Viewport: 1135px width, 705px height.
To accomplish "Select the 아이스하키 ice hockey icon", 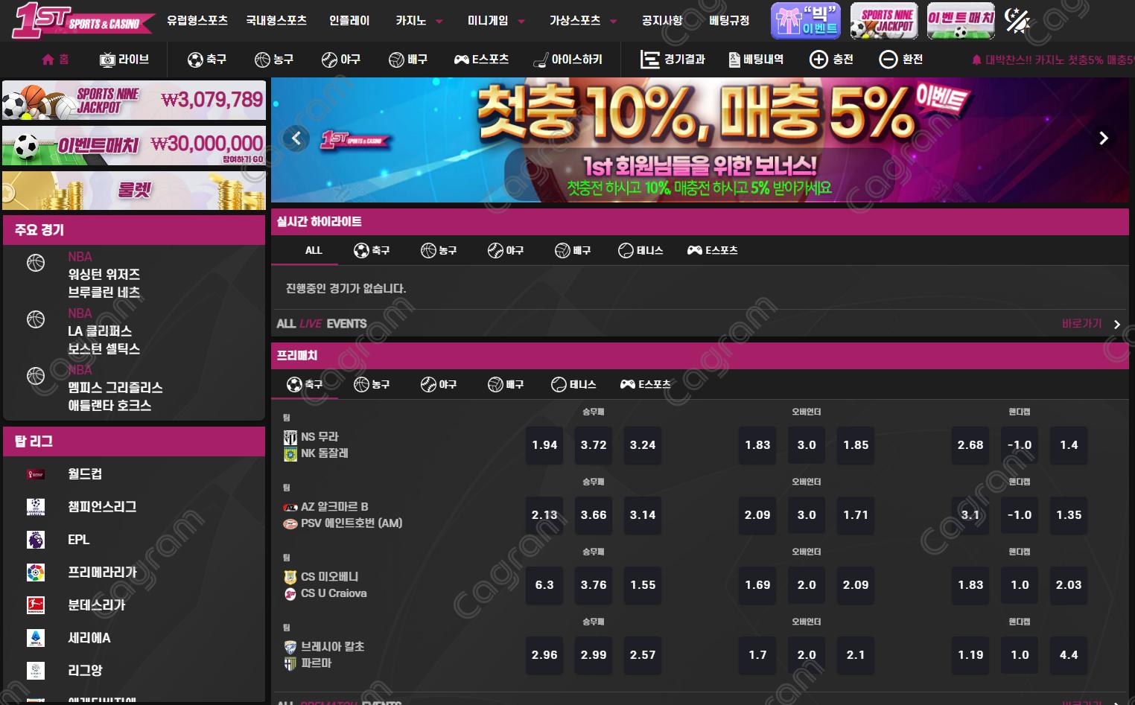I will coord(541,60).
